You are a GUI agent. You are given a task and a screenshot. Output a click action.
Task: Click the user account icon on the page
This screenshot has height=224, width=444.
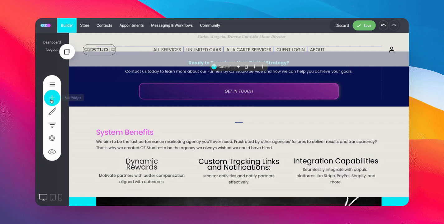392,49
